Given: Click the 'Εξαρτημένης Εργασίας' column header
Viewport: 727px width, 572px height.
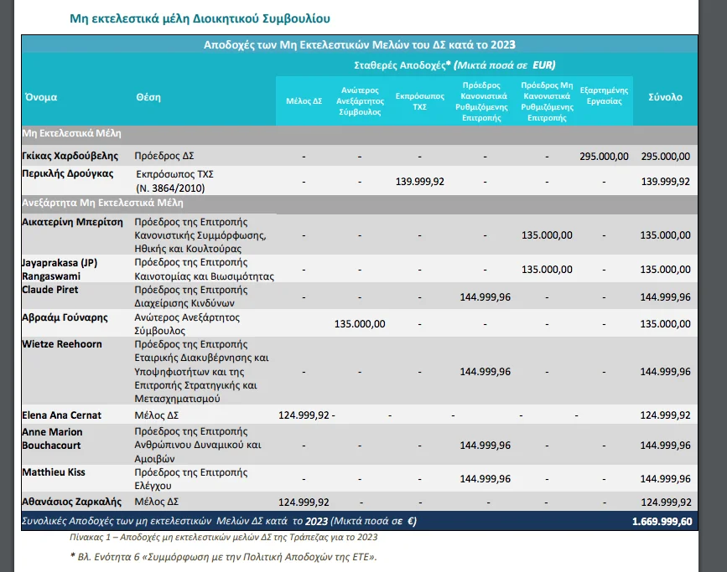Looking at the screenshot, I should point(604,95).
